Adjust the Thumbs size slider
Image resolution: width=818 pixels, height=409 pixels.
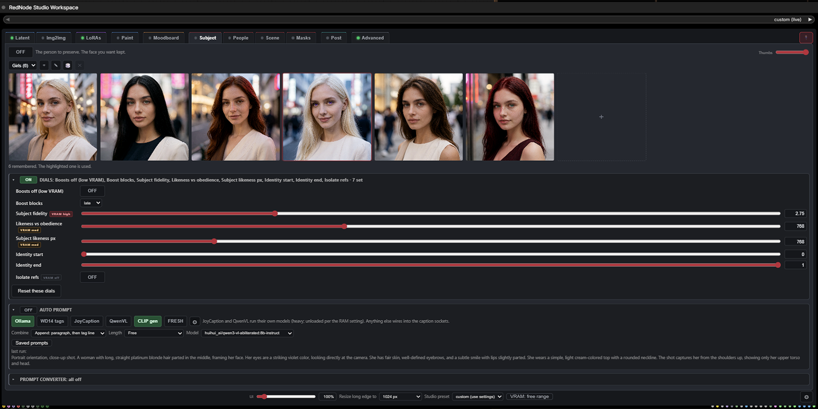(792, 53)
